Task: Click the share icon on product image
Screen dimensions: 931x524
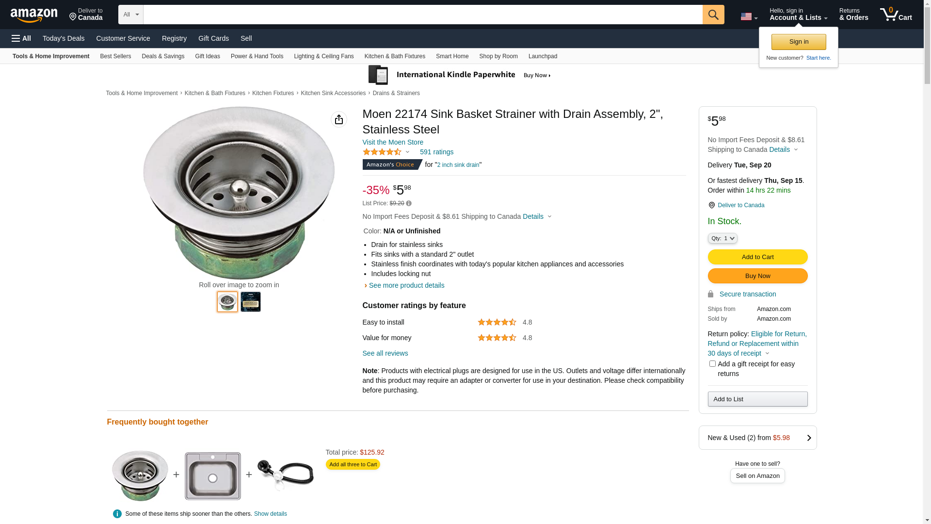Action: click(x=339, y=119)
